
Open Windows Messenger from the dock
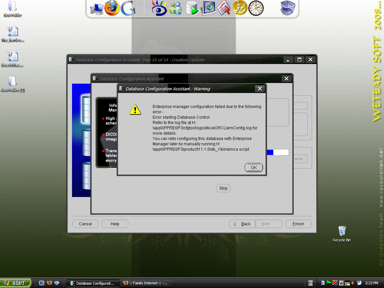pos(175,8)
